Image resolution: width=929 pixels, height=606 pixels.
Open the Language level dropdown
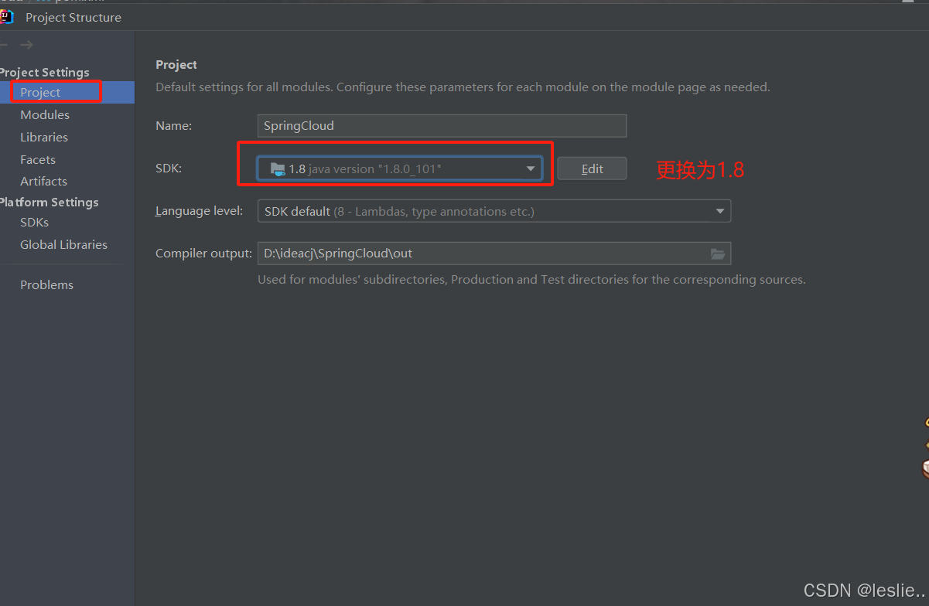[x=494, y=211]
